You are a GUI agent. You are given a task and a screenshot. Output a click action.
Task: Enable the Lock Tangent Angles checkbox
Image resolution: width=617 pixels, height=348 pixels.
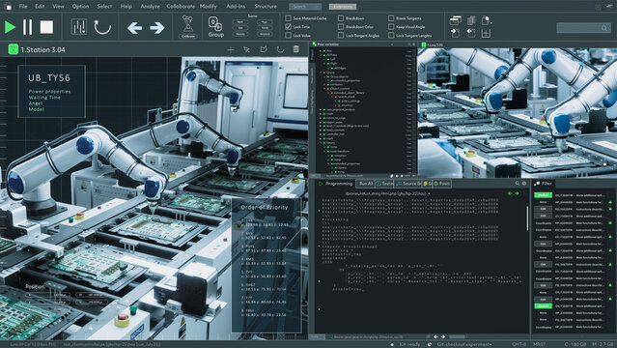click(341, 36)
